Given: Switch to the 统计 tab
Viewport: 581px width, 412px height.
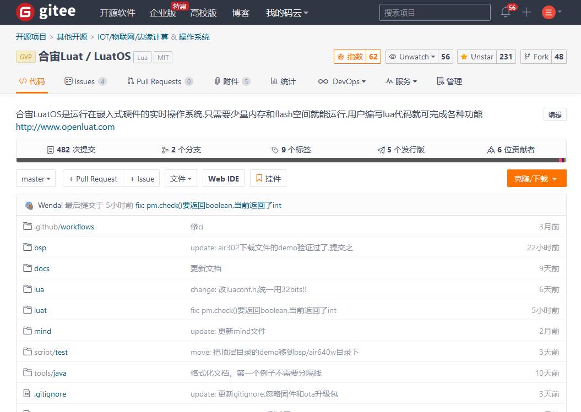Looking at the screenshot, I should (283, 81).
